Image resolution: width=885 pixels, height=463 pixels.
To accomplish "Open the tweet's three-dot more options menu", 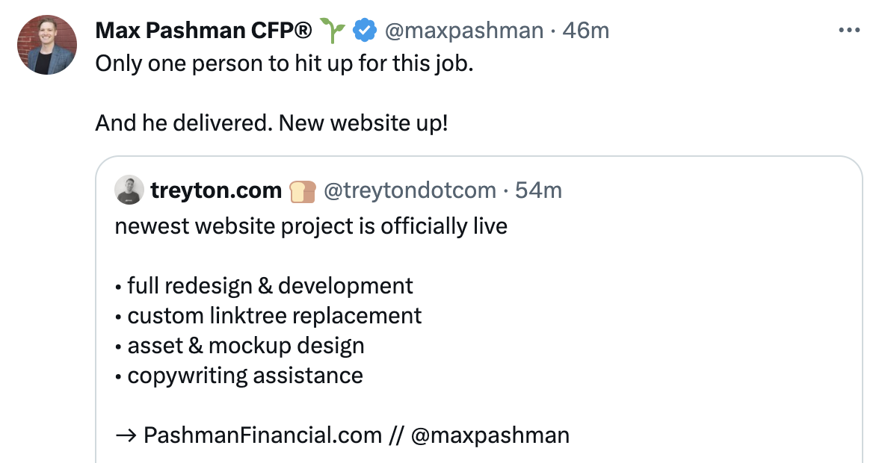I will point(850,31).
